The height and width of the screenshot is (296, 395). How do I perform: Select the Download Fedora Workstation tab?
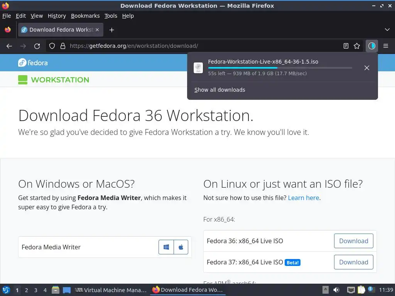coord(61,30)
